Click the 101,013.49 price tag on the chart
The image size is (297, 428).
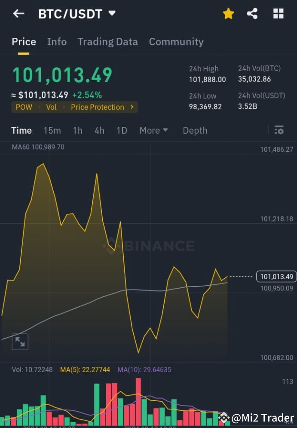click(x=276, y=277)
